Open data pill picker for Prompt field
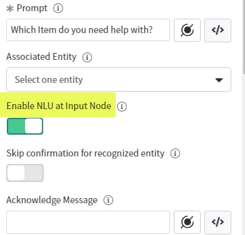245x235 pixels. point(187,31)
